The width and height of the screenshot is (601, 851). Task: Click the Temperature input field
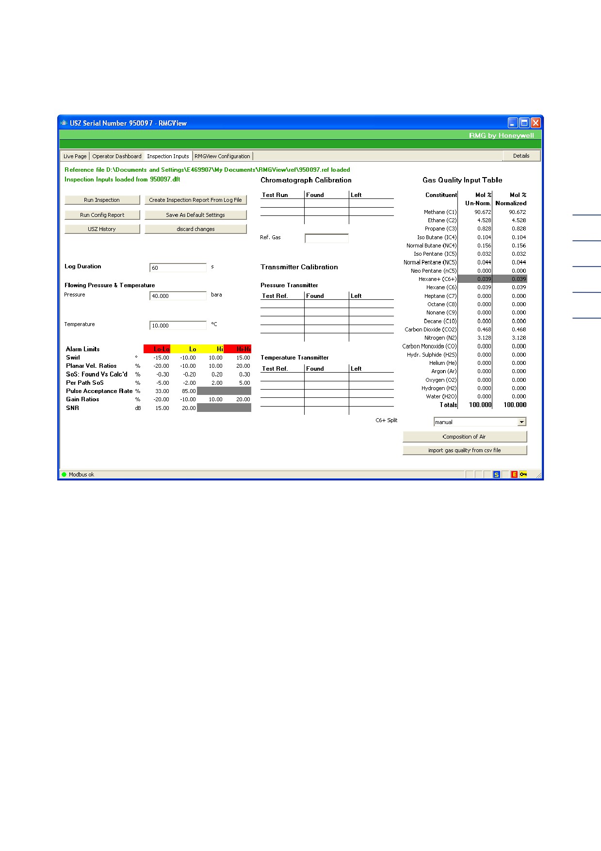tap(178, 326)
